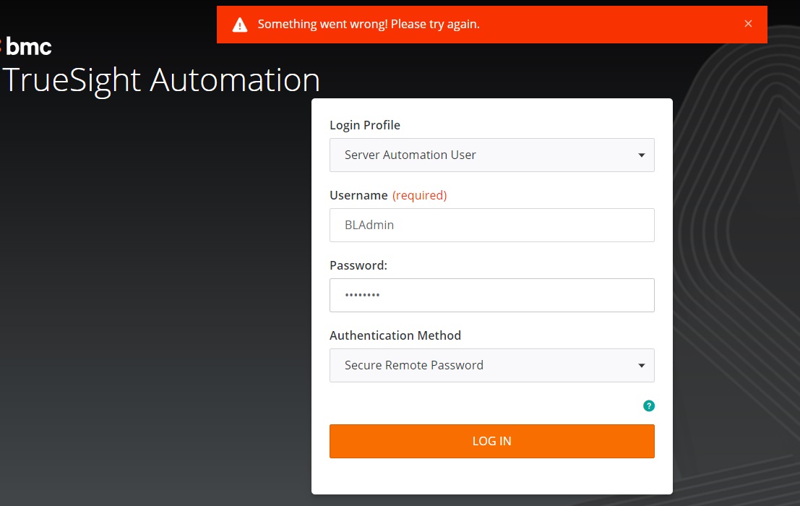Screen dimensions: 800x506
Task: Click into the Password field
Action: (492, 296)
